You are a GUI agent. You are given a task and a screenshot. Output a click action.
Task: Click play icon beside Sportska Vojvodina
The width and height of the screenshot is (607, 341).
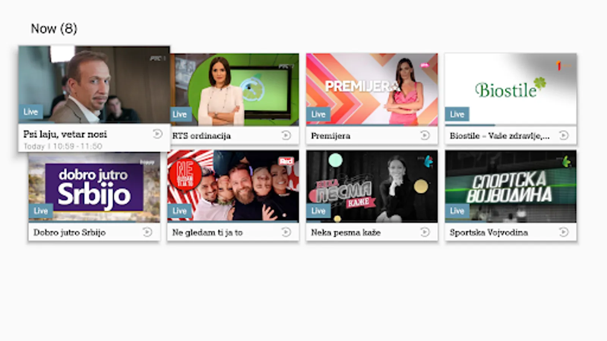564,232
